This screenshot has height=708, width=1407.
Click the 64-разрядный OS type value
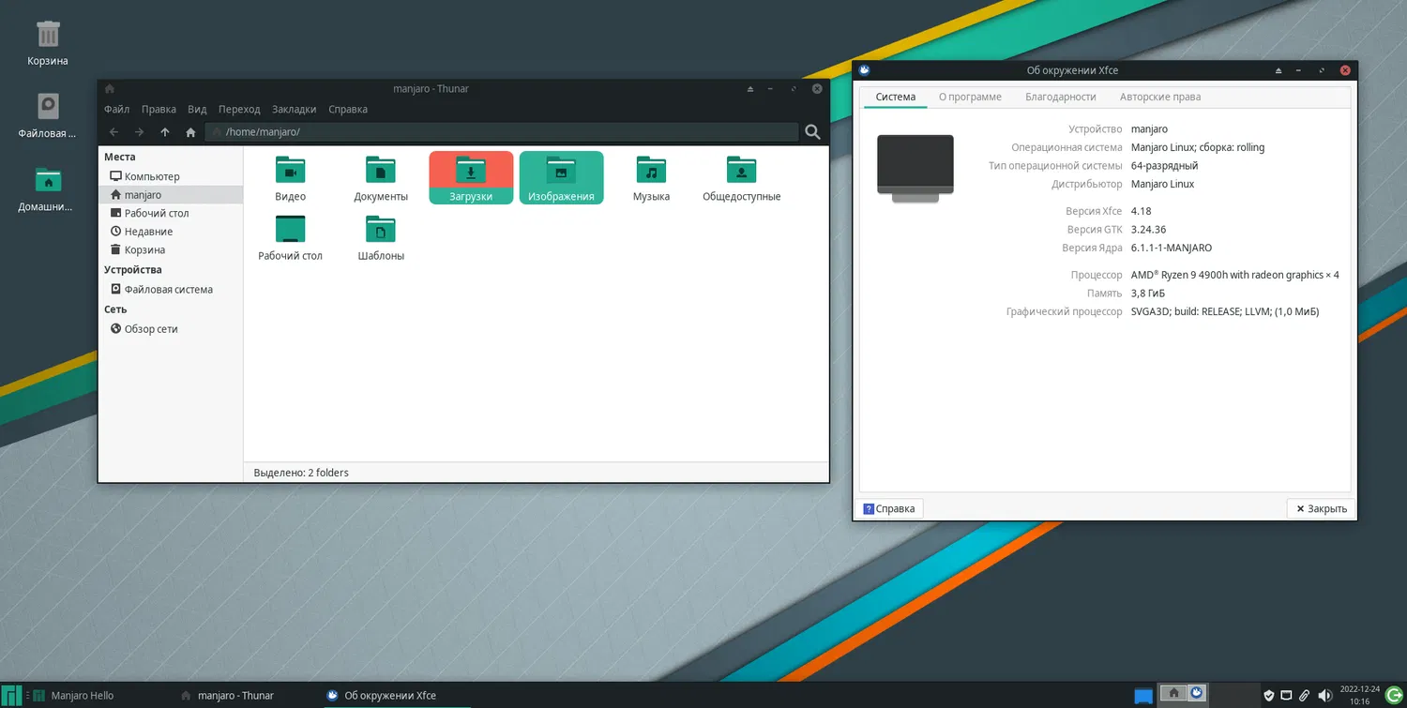pos(1164,166)
